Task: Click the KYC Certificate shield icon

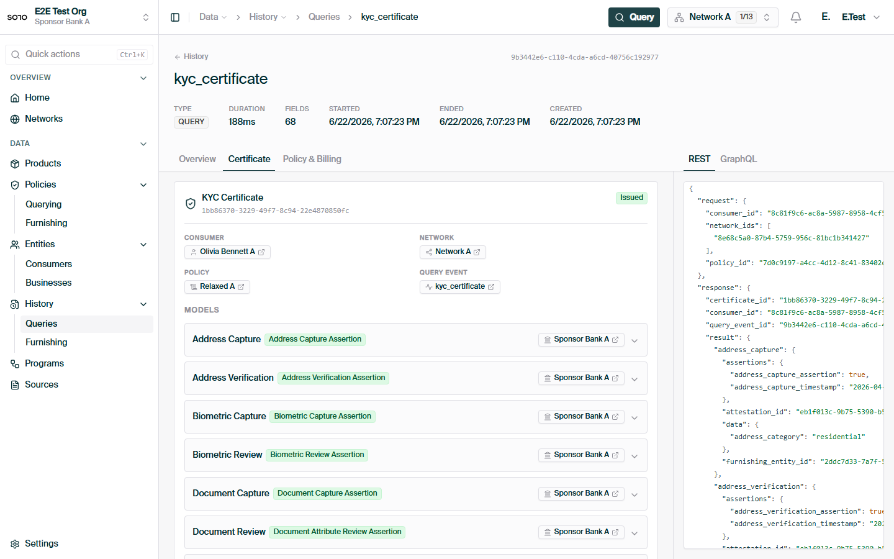Action: point(191,204)
